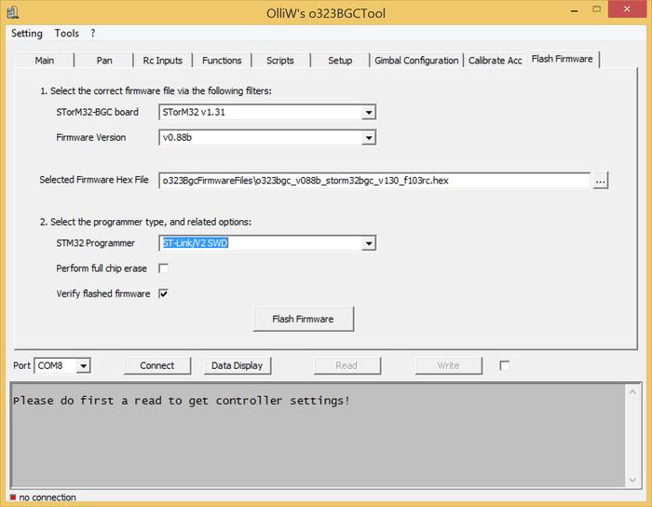Switch to the Main tab
The height and width of the screenshot is (507, 652).
click(x=45, y=61)
